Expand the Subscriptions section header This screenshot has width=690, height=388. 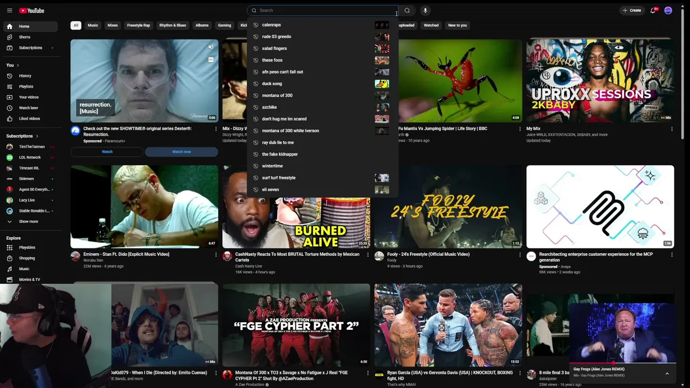pyautogui.click(x=22, y=136)
